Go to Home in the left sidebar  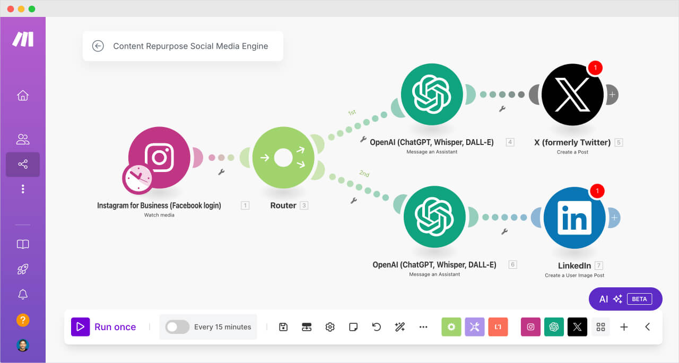coord(23,95)
